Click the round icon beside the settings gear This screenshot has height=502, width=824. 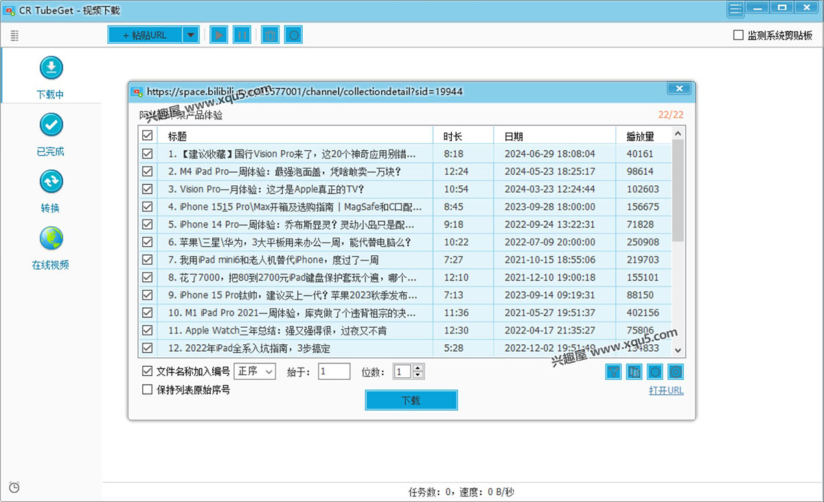655,372
